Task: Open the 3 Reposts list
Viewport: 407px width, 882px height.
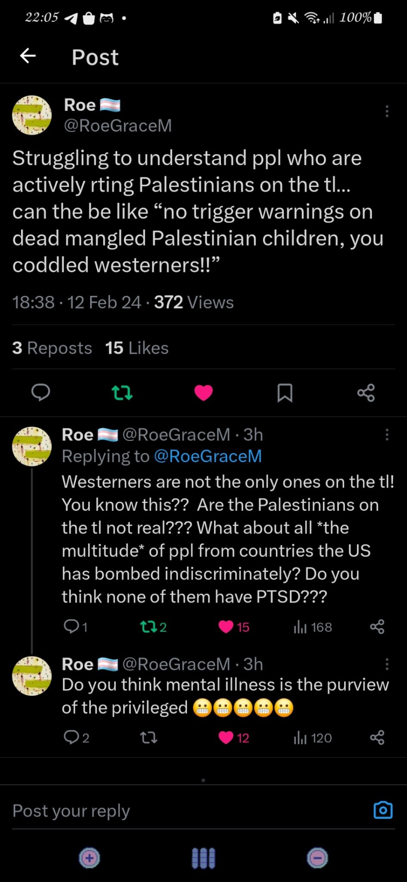Action: pos(52,348)
